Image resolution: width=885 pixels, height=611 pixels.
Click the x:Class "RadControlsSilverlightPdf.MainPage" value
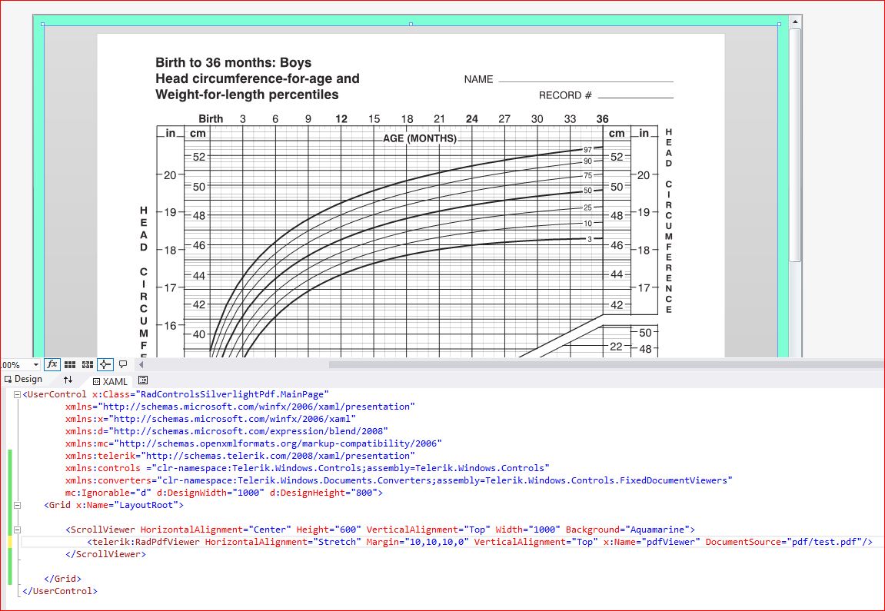point(232,393)
